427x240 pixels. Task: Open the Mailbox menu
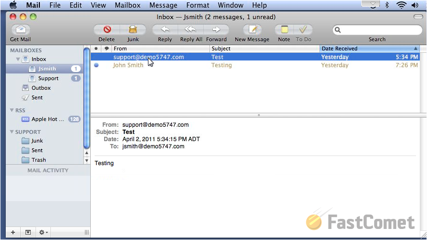pos(127,5)
